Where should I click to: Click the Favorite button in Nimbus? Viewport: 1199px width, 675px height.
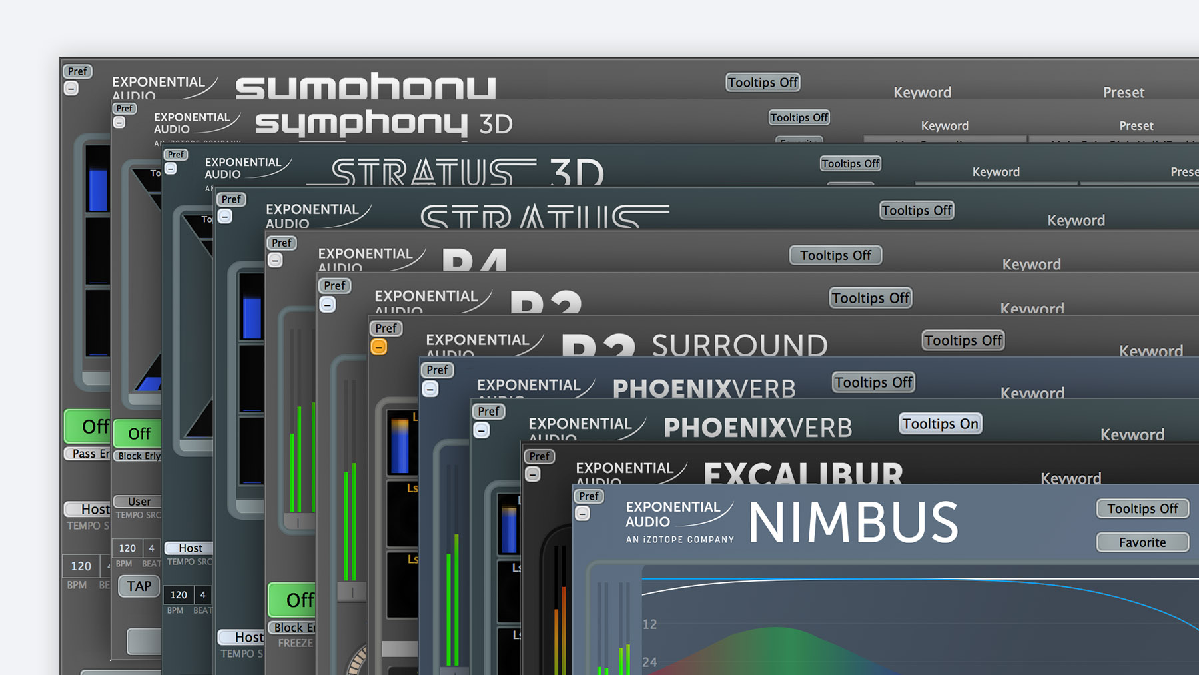tap(1142, 542)
